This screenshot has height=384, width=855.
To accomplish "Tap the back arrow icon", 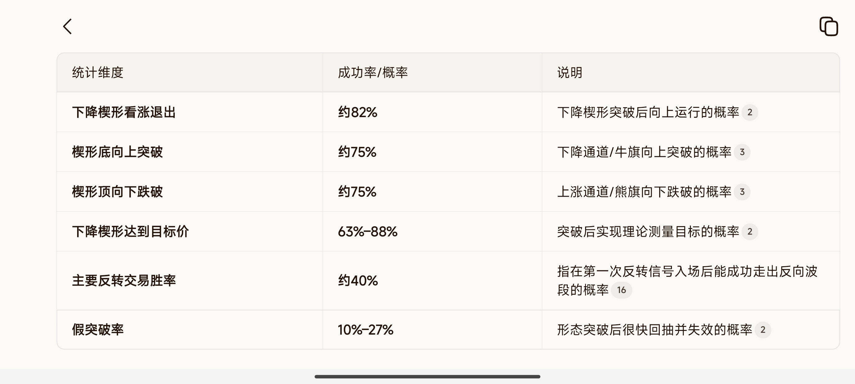I will coord(67,26).
